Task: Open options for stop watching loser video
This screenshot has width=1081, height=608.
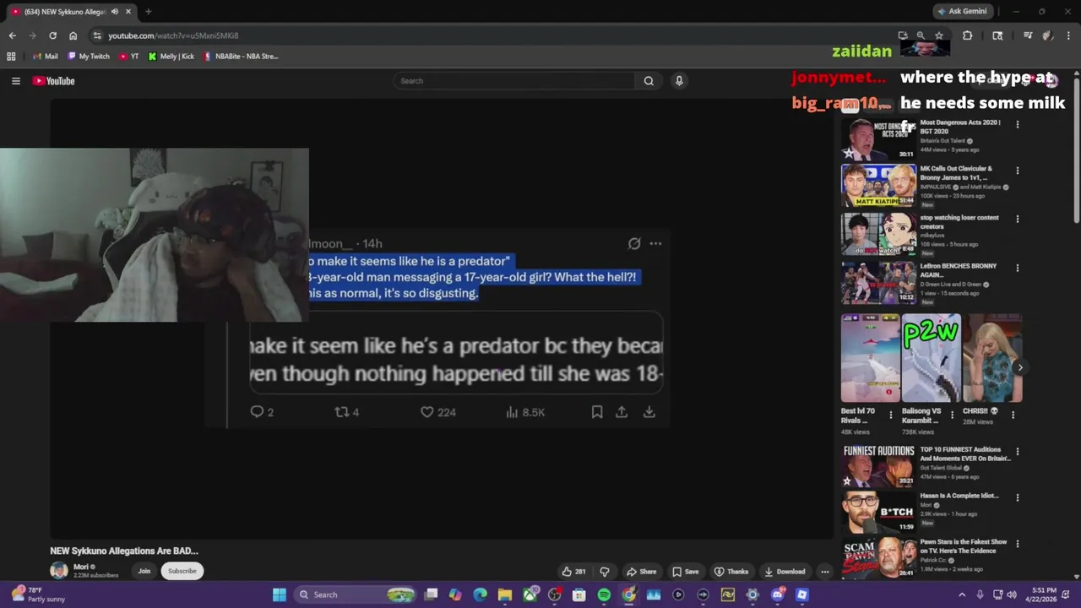Action: pyautogui.click(x=1017, y=219)
